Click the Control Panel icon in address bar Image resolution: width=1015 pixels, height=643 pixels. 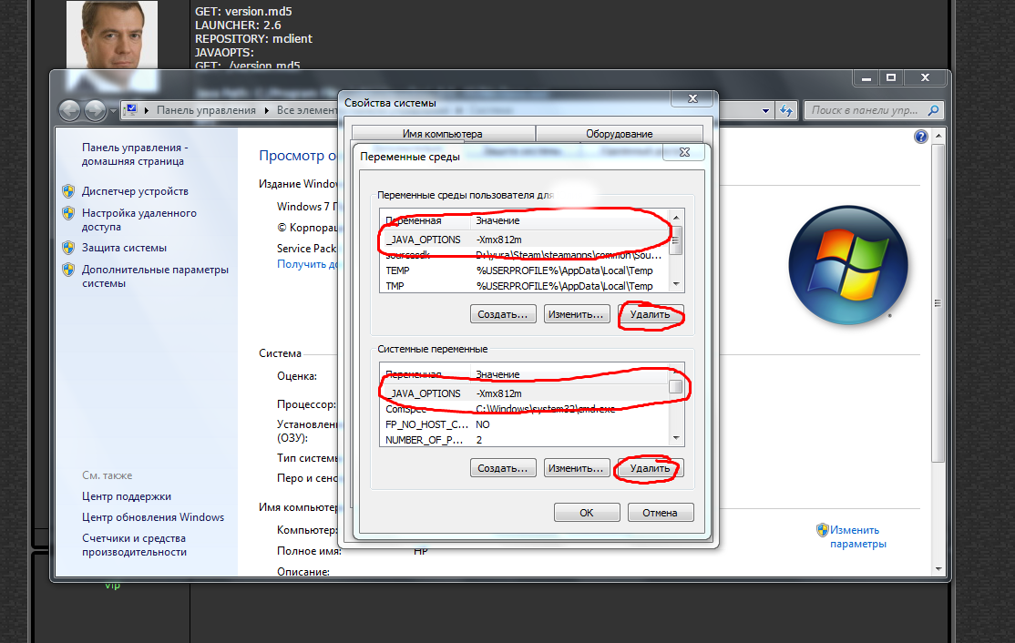131,110
